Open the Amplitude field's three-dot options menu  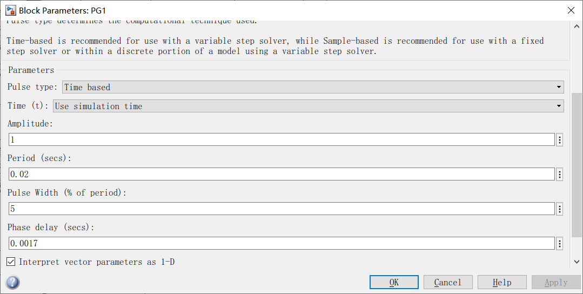pyautogui.click(x=559, y=140)
